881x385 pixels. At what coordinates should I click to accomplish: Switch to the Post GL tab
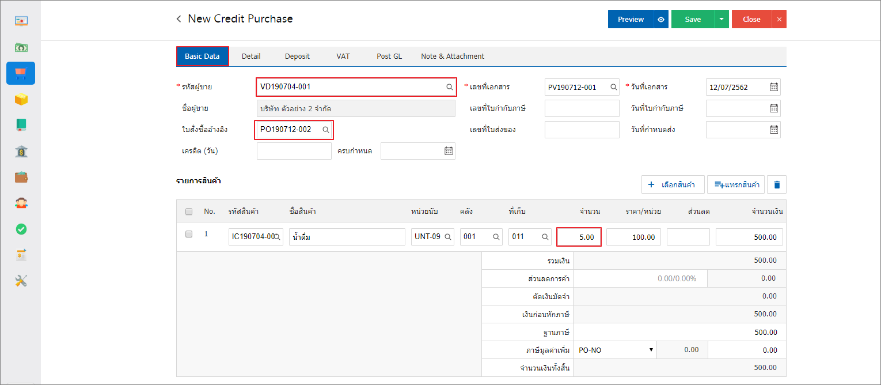pos(389,56)
